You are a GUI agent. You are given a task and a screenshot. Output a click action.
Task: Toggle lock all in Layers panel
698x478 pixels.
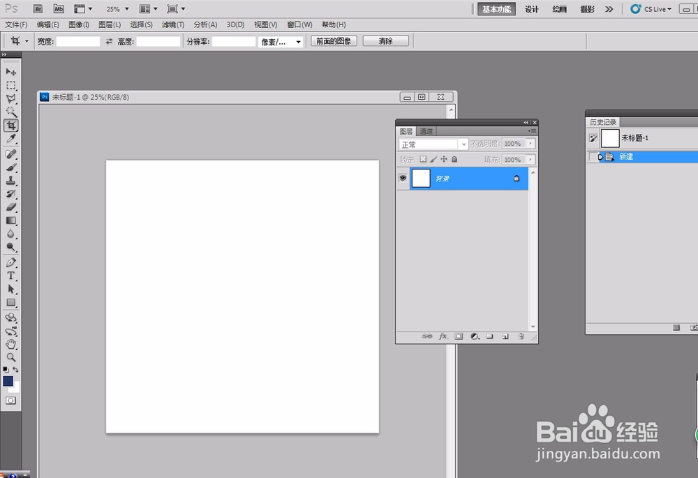point(454,159)
